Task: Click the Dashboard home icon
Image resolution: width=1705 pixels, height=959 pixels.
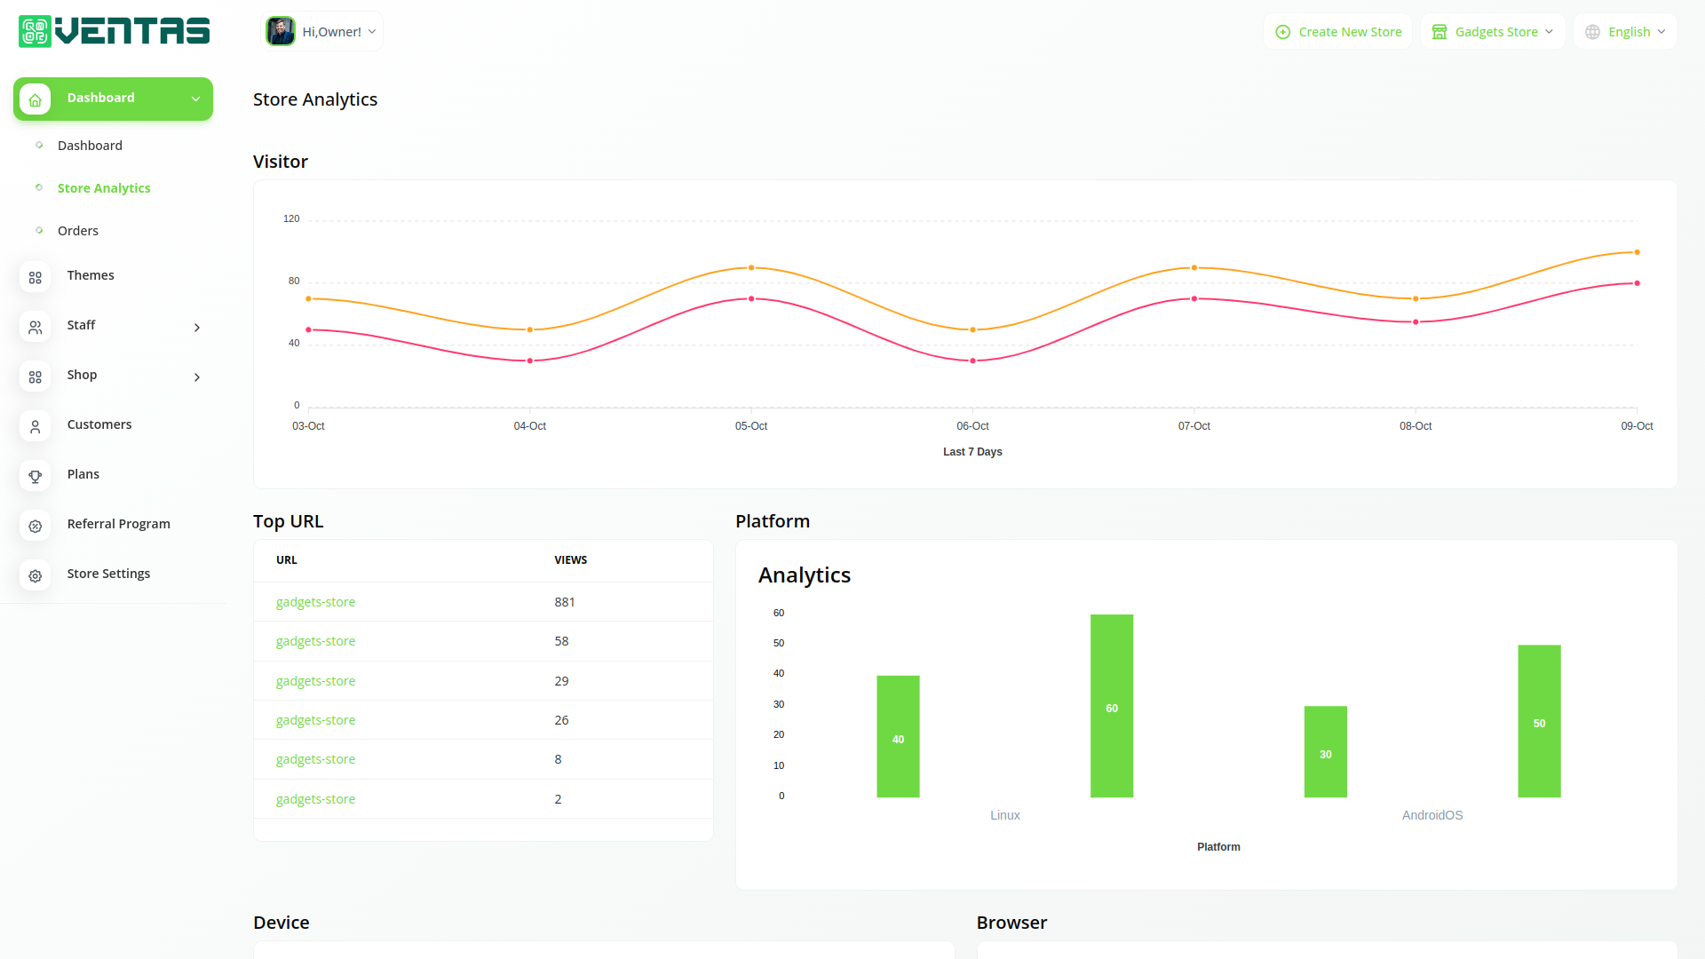Action: [35, 99]
